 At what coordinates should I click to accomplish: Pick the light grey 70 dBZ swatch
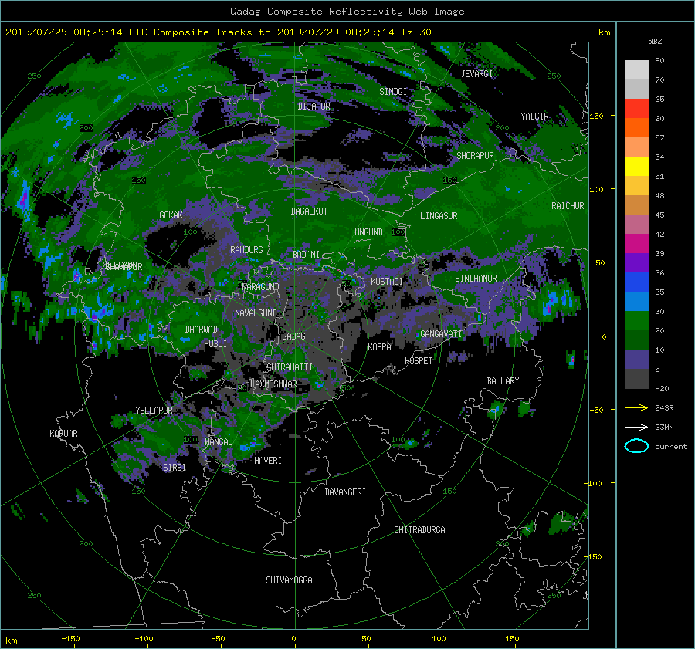636,89
